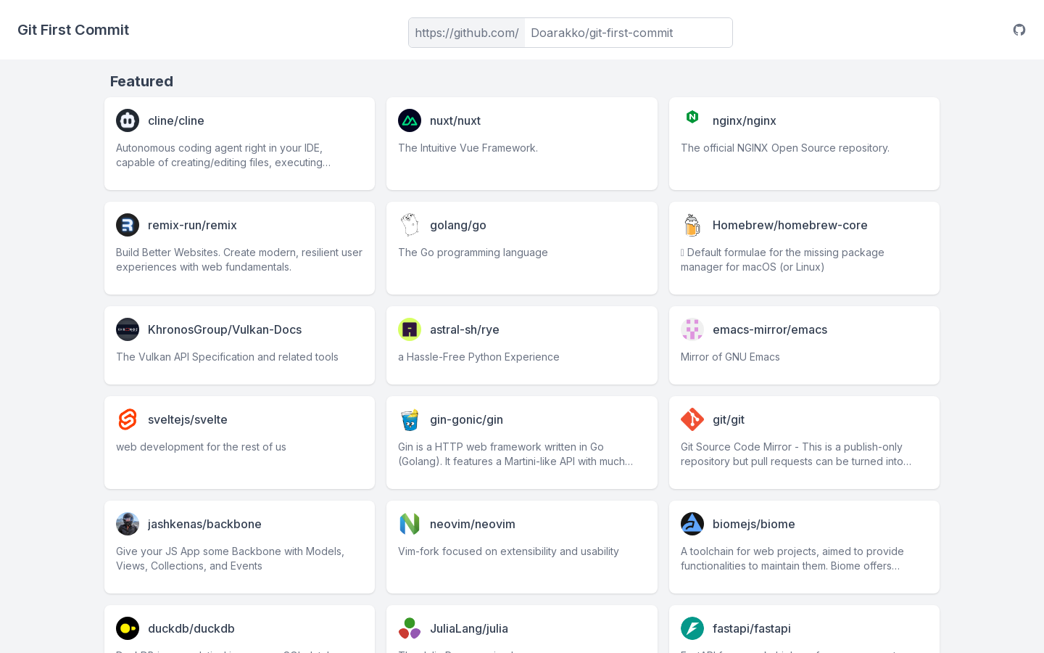Click "The Go programming language" description
Viewport: 1044px width, 653px height.
[473, 252]
